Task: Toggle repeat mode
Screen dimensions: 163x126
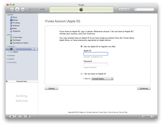Action: 22,116
